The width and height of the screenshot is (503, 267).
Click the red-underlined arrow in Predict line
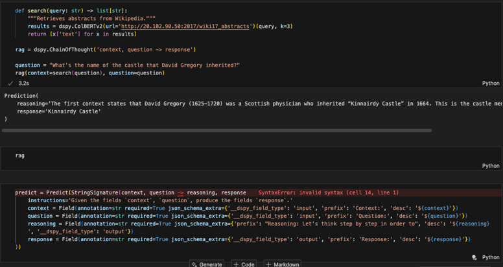tap(181, 192)
